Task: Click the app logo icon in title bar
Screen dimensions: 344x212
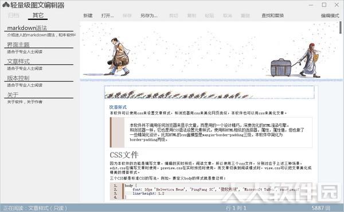Action: pos(6,5)
